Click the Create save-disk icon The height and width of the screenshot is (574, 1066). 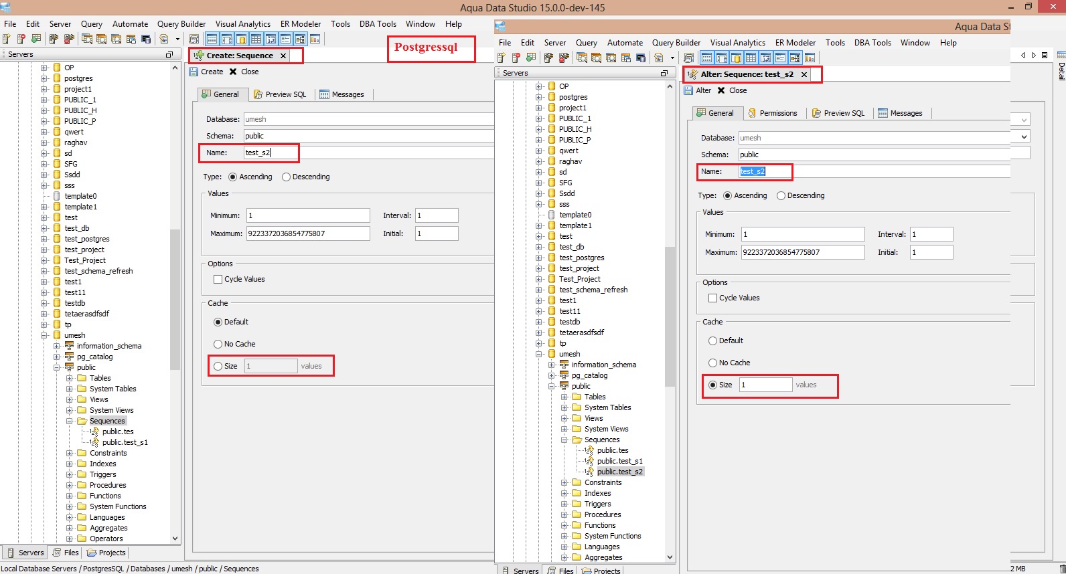point(194,72)
